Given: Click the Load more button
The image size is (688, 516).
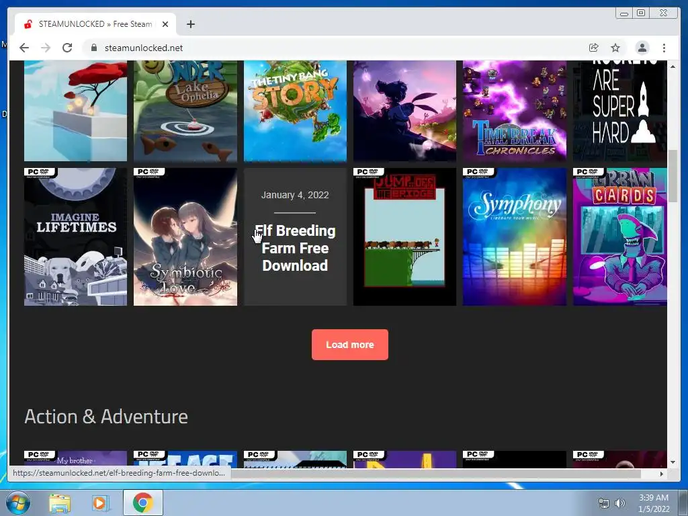Looking at the screenshot, I should (349, 345).
